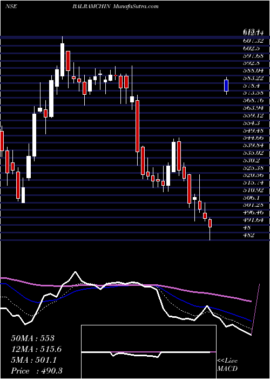The width and height of the screenshot is (270, 379).
Task: Click the 597.68 price axis label
Action: point(253,56)
